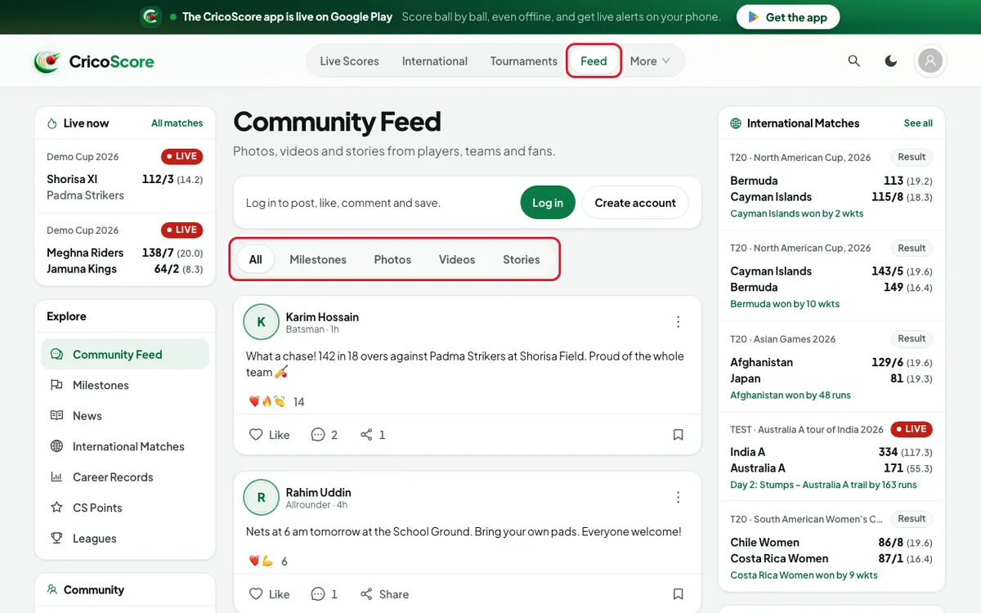Image resolution: width=981 pixels, height=613 pixels.
Task: Open Milestones in Explore sidebar
Action: (x=125, y=385)
